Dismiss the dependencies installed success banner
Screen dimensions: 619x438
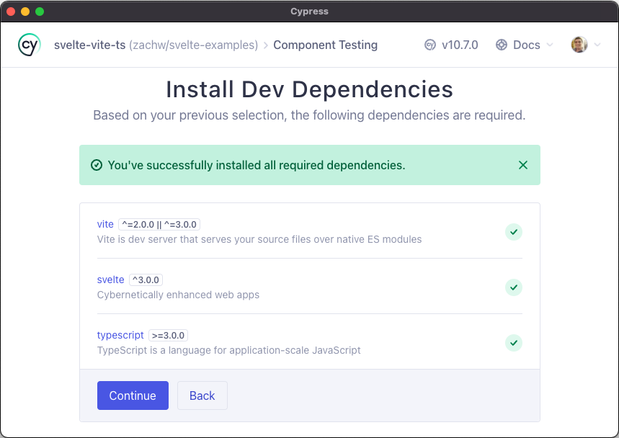pyautogui.click(x=523, y=164)
